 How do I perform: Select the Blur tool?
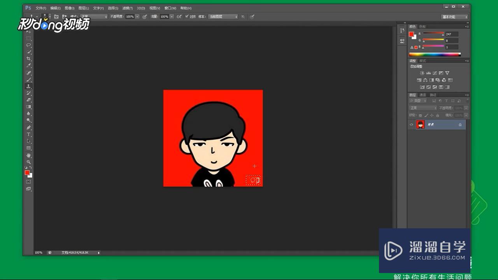pos(28,114)
